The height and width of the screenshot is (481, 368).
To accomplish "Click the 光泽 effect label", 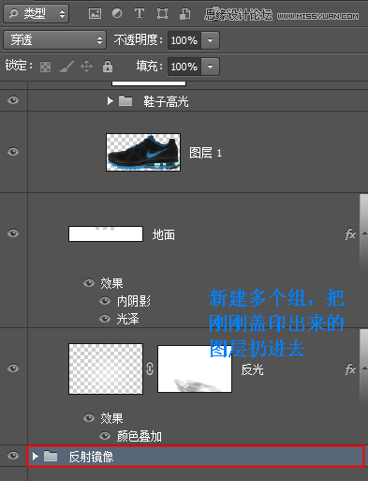I will click(127, 319).
